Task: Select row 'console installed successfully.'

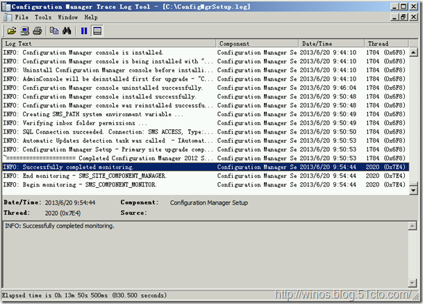Action: click(206, 97)
